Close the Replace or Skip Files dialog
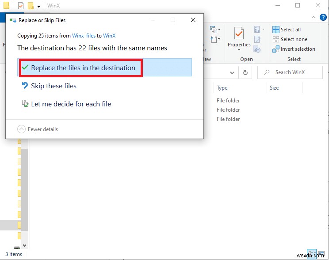Viewport: 329px width, 260px height. [x=193, y=20]
